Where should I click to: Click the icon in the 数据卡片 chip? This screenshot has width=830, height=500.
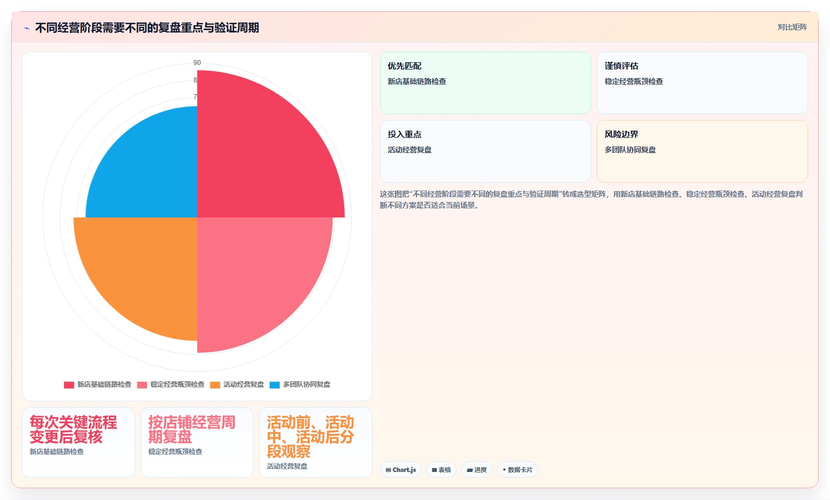click(504, 470)
